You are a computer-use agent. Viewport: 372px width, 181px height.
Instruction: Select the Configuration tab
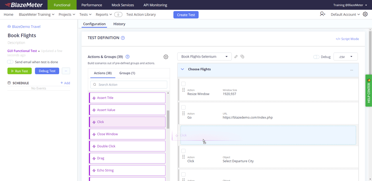95,24
